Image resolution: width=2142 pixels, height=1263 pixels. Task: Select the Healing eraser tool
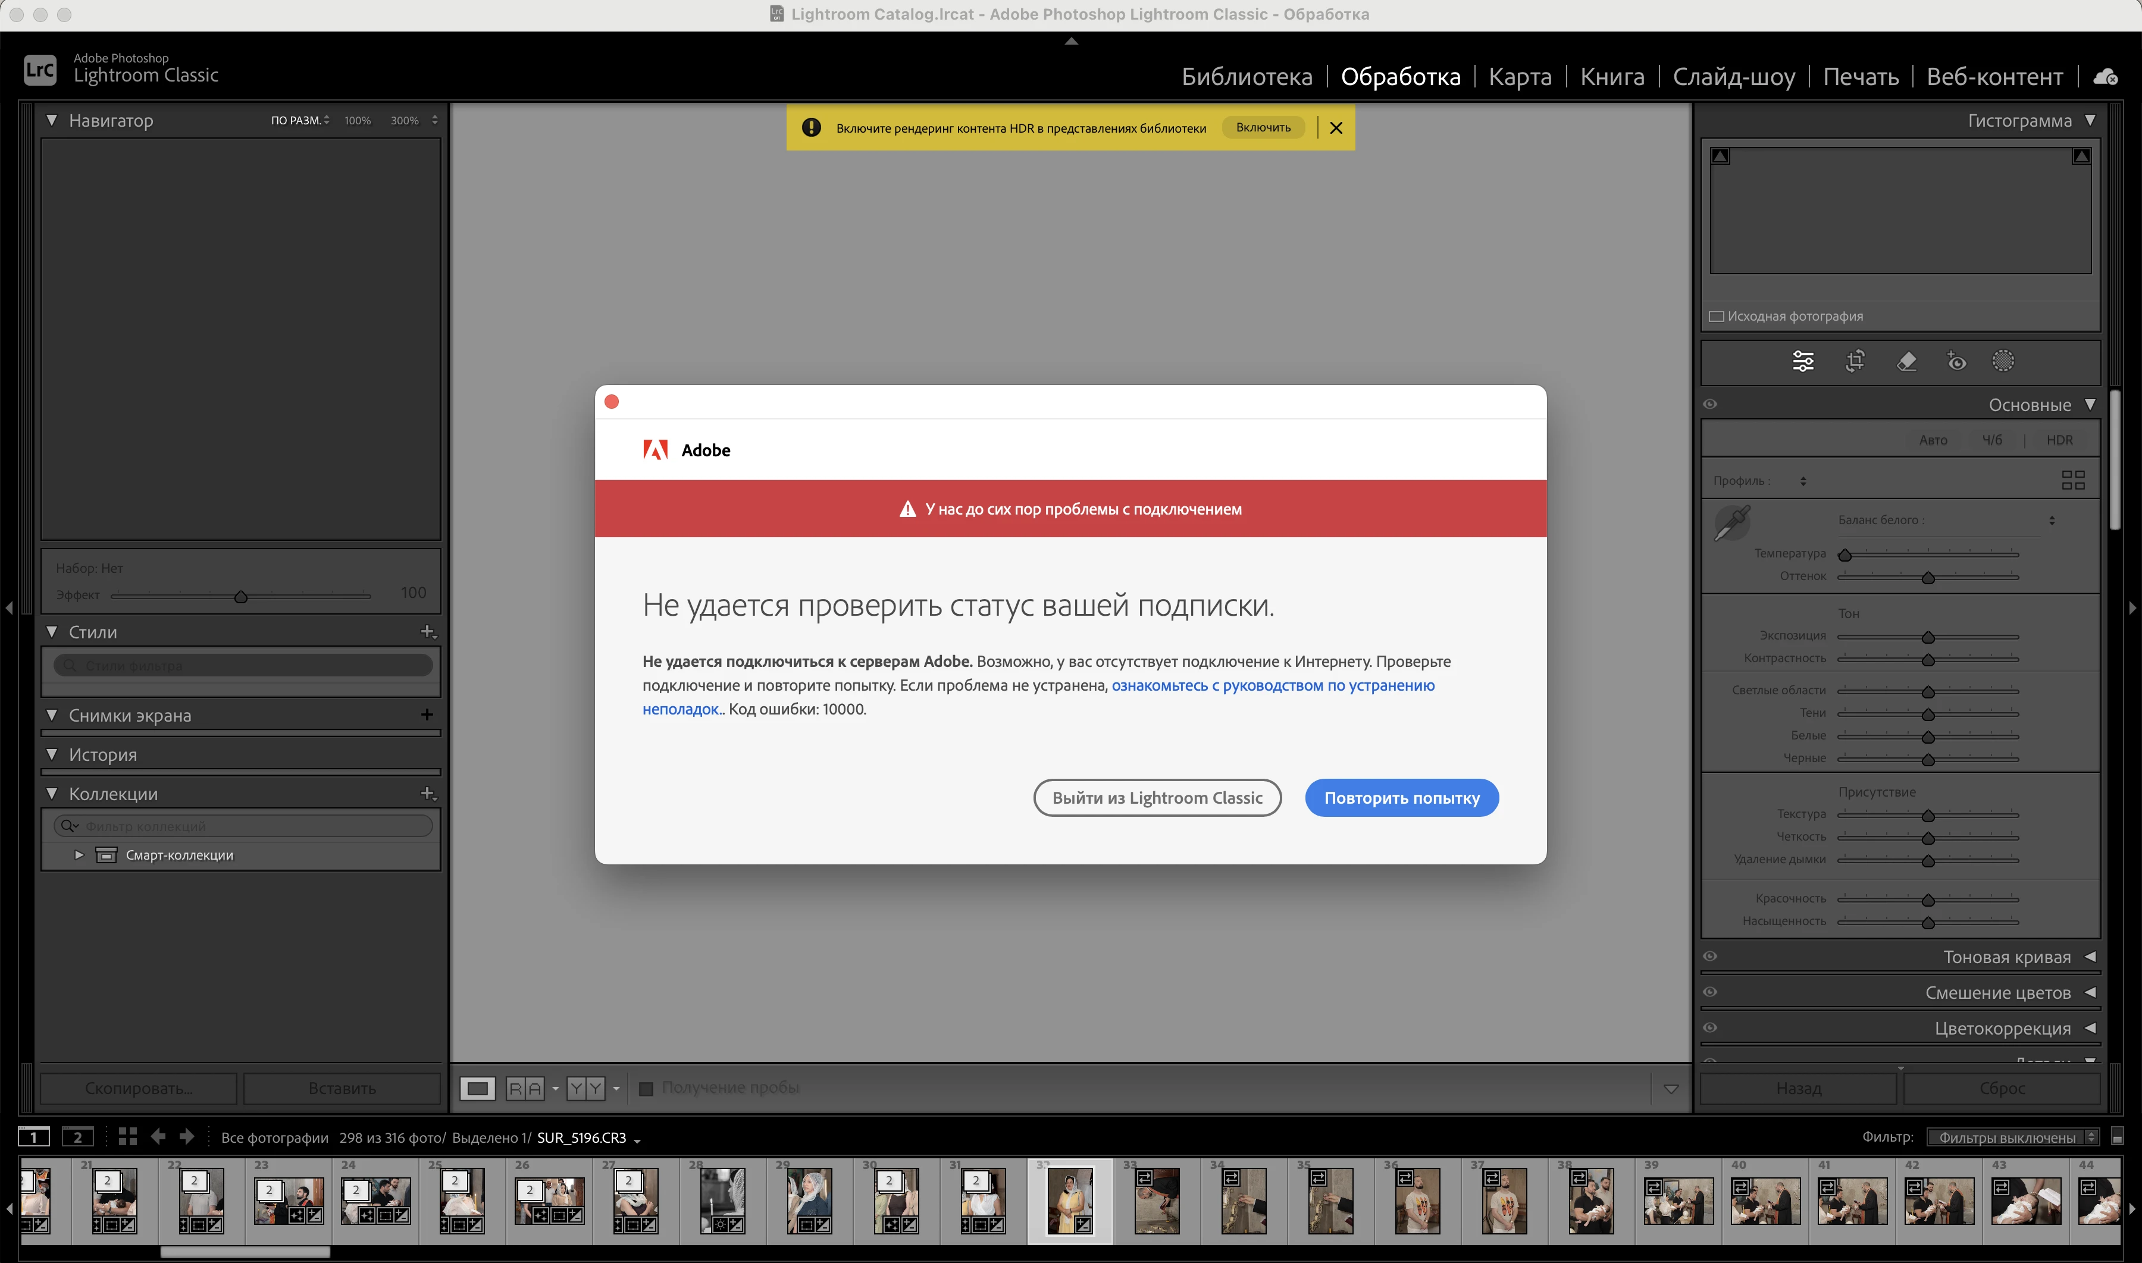[1906, 362]
